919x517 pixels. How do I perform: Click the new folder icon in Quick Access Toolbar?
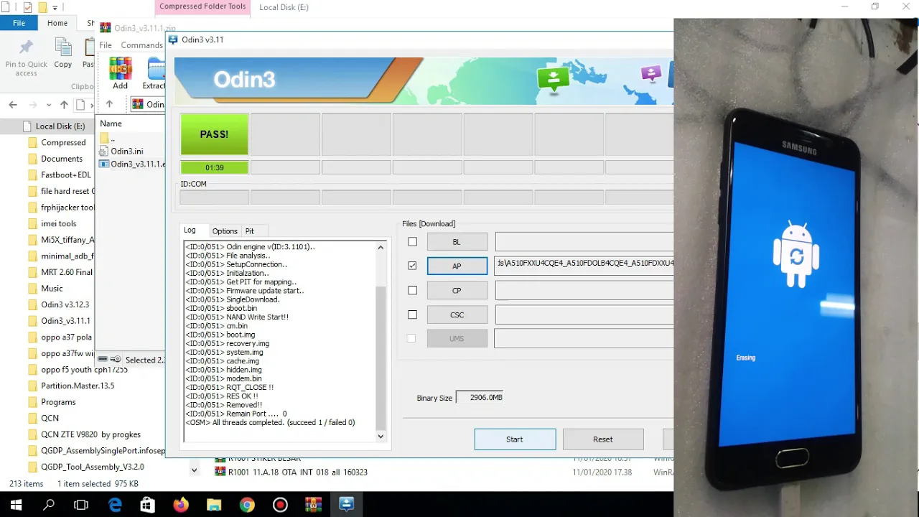[42, 7]
